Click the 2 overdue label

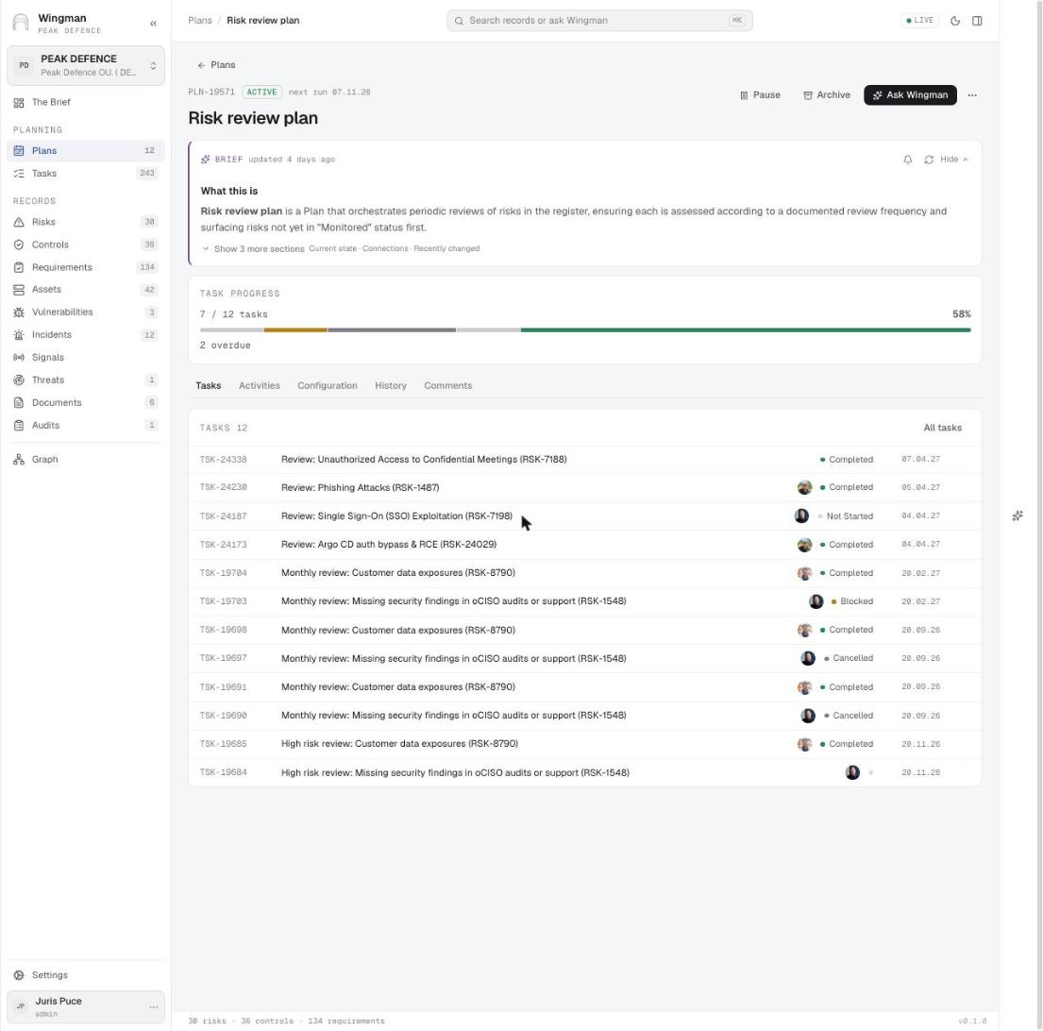225,346
